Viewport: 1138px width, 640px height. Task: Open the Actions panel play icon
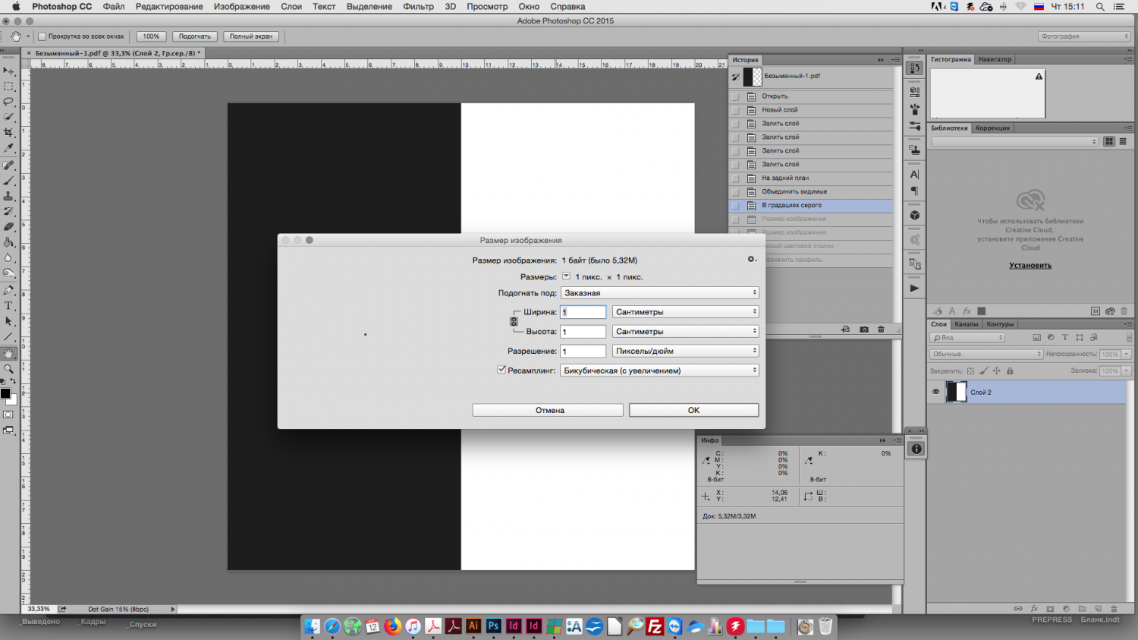click(x=914, y=288)
